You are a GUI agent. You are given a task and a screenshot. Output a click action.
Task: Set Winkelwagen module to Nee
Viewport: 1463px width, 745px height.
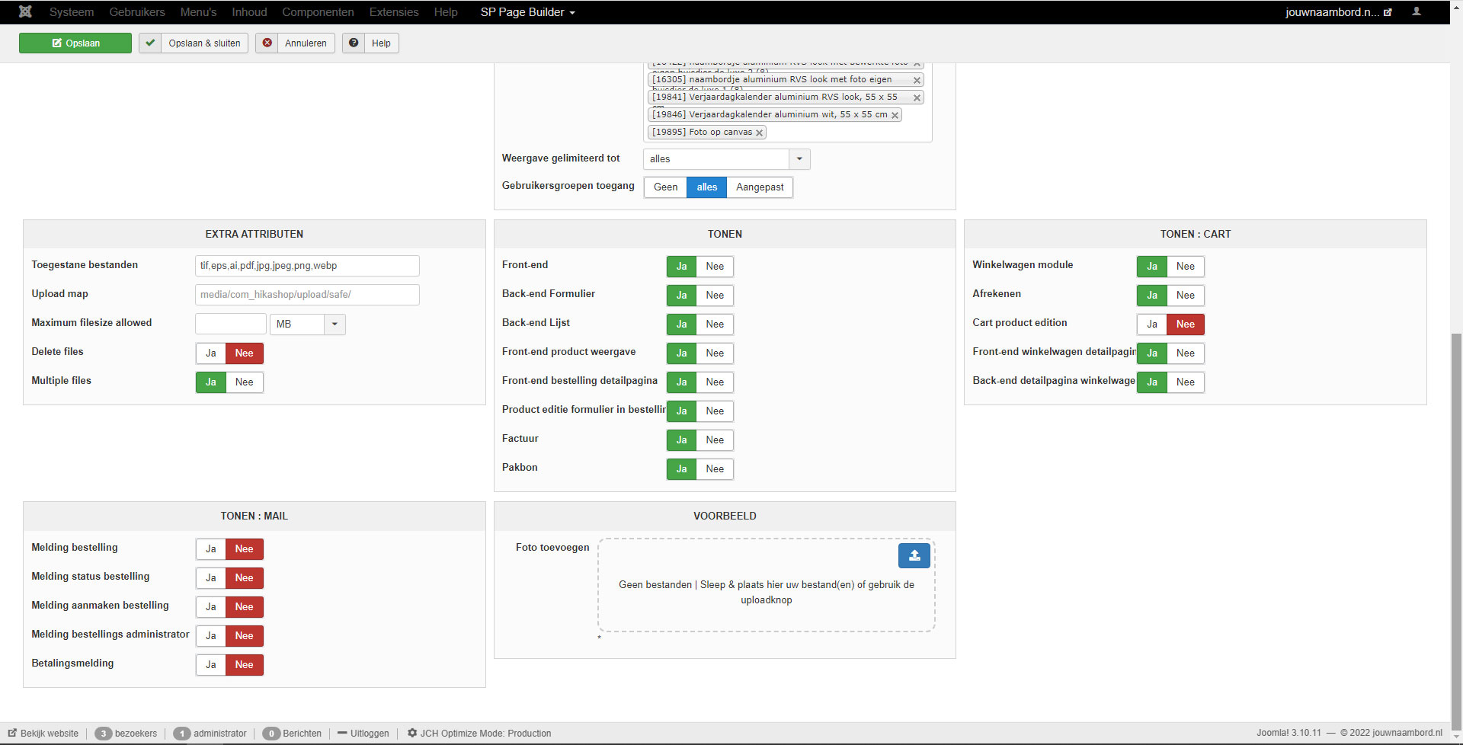(x=1186, y=267)
